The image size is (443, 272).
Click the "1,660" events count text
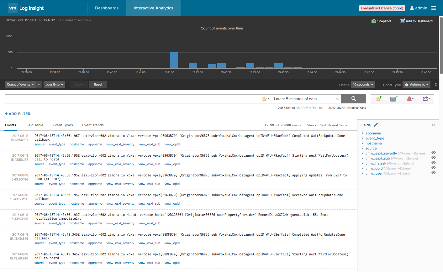point(287,125)
